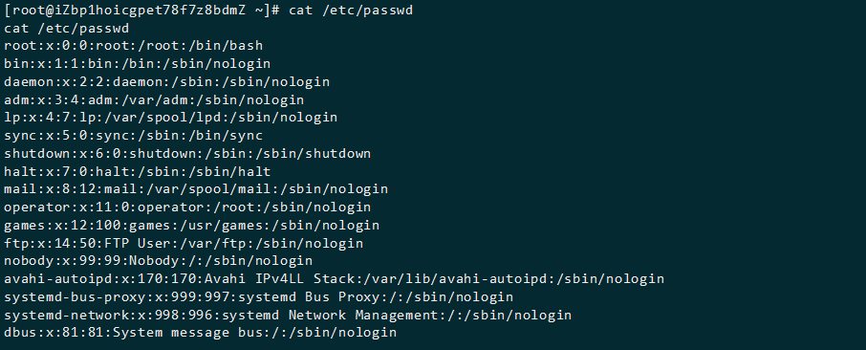
Task: Click the typed command cat /etc/passwd after prompt
Action: 351,11
